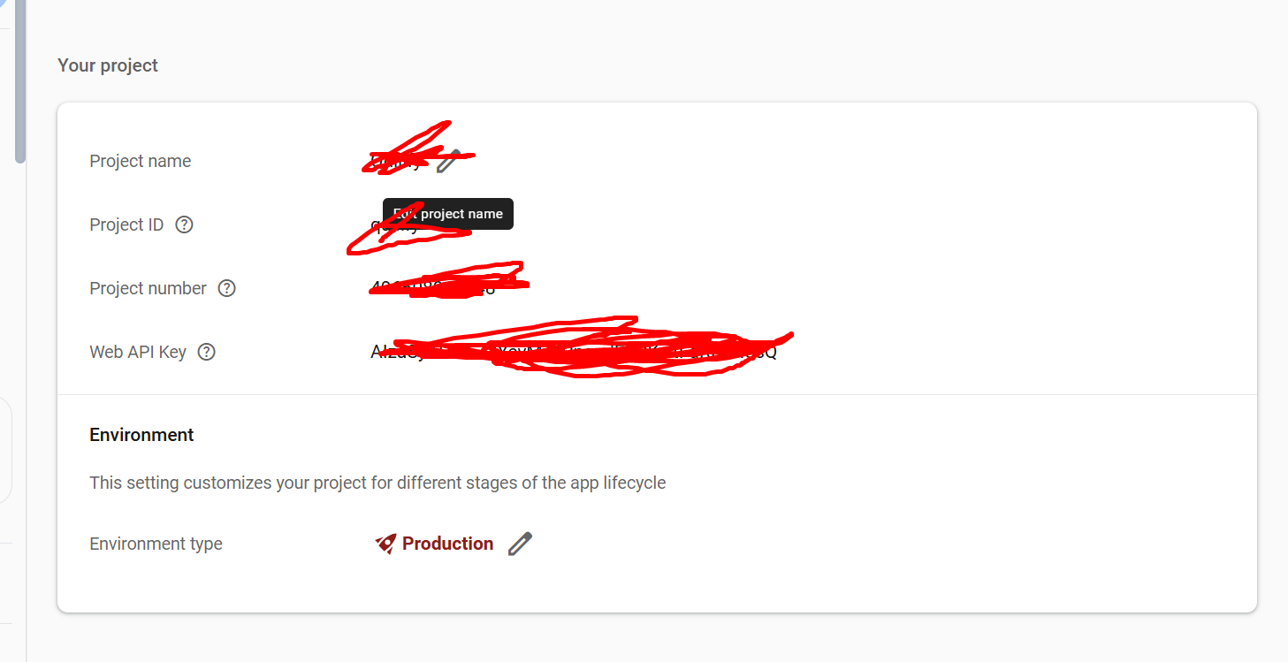Select the redacted Project ID value
1288x662 pixels.
[x=394, y=225]
